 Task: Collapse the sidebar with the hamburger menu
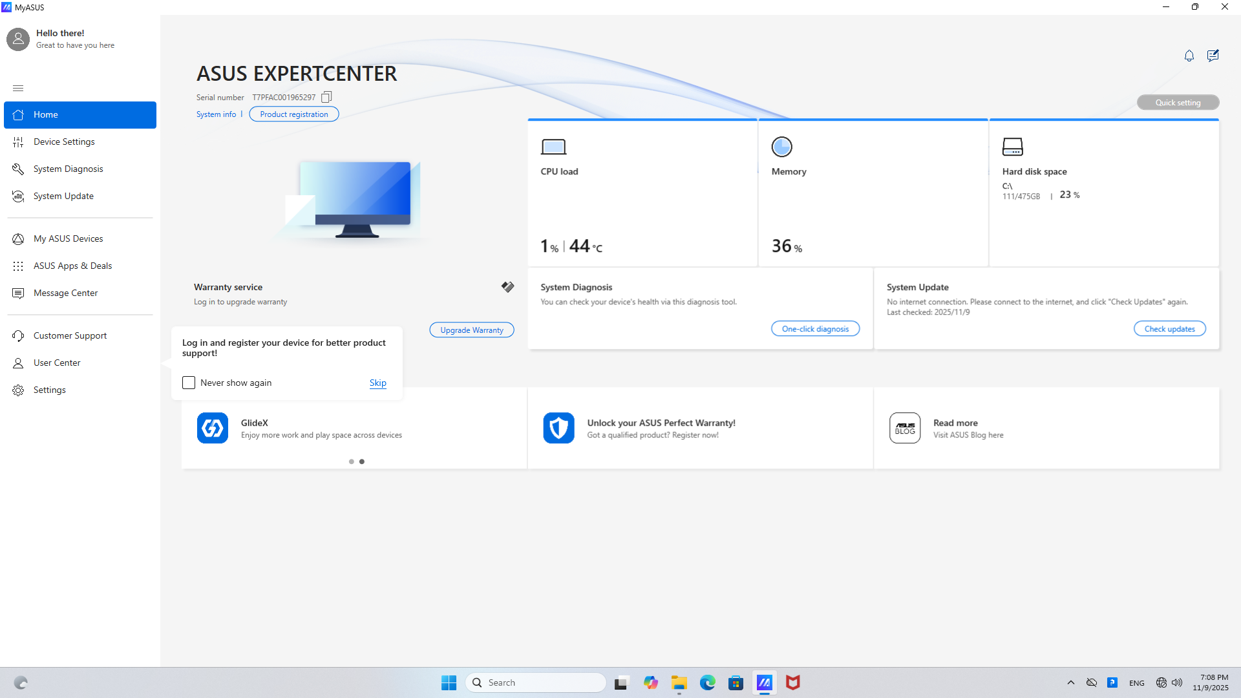[x=18, y=88]
